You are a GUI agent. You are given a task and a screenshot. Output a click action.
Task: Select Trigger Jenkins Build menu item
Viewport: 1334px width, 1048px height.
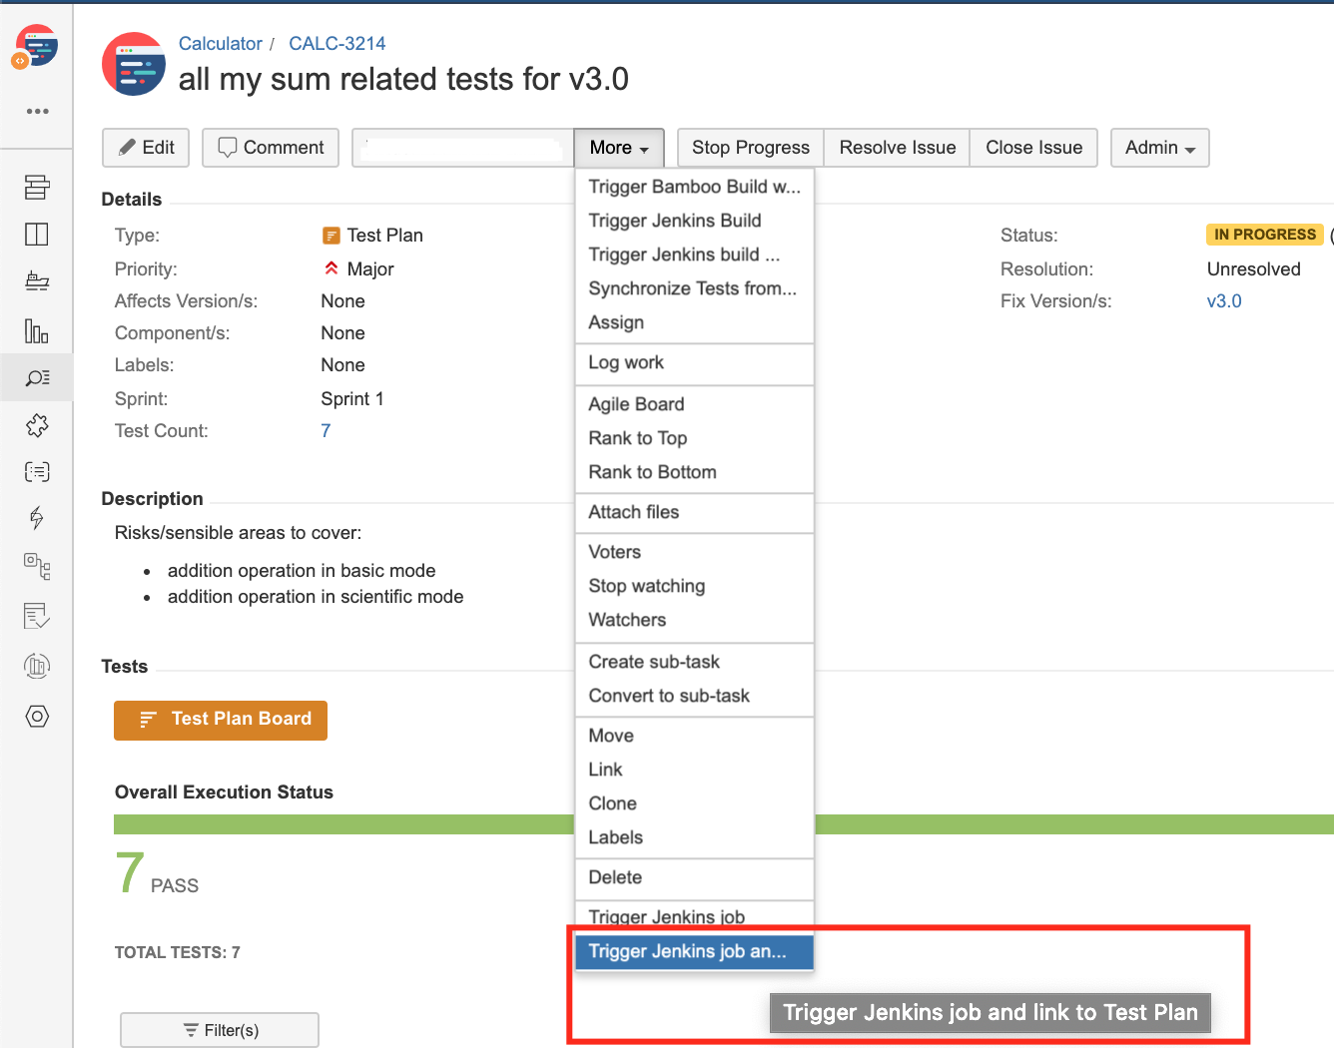click(695, 221)
